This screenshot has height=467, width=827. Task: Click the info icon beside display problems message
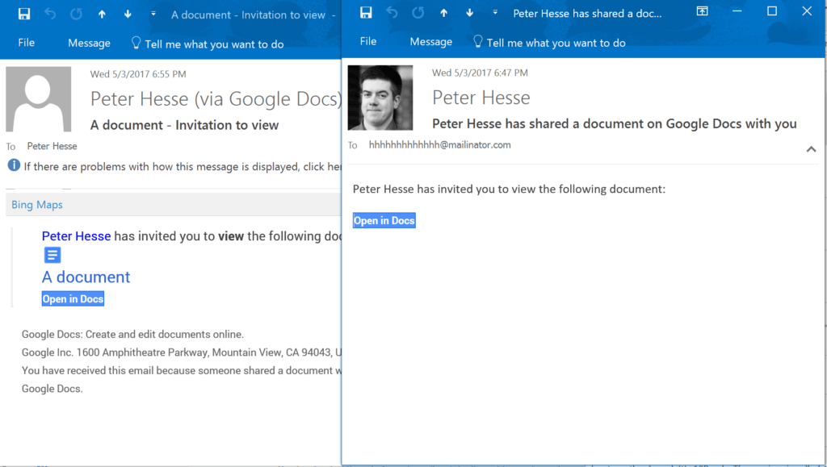tap(14, 165)
